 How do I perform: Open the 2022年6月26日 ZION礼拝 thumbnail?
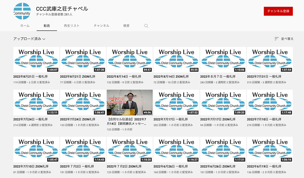click(223, 150)
